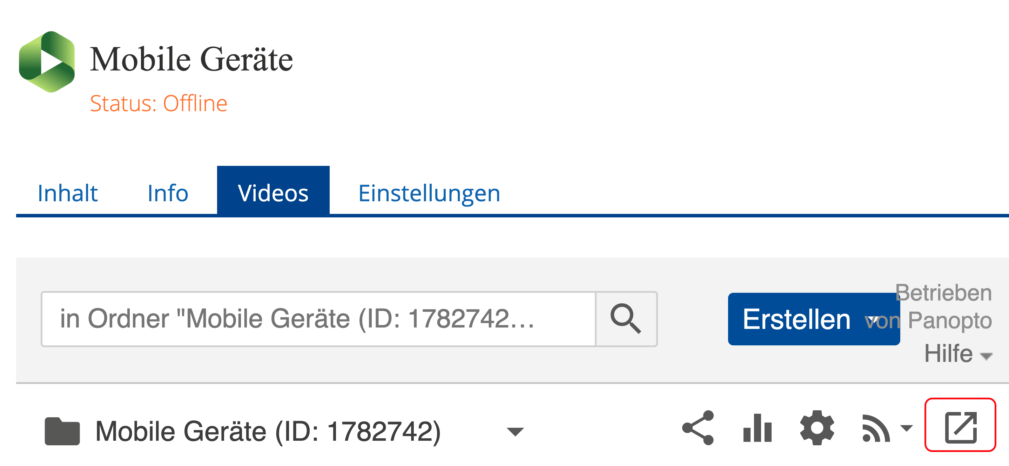Expand the Mobile Geräte folder dropdown arrow
1009x466 pixels.
tap(515, 432)
